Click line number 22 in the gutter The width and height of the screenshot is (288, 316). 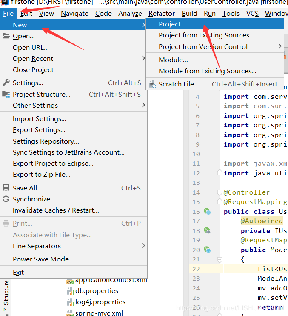pyautogui.click(x=196, y=269)
